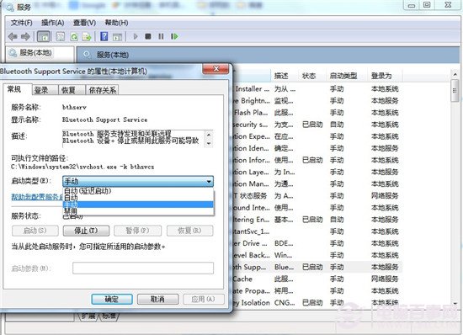Choose 自动 option in startup list
The width and height of the screenshot is (463, 335).
click(138, 198)
